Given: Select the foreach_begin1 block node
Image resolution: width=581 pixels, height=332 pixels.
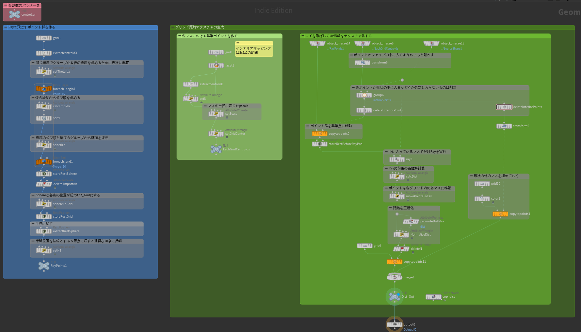Looking at the screenshot, I should [x=44, y=89].
